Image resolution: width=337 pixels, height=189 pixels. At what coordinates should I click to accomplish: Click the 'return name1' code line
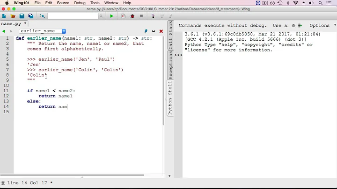[x=55, y=96]
